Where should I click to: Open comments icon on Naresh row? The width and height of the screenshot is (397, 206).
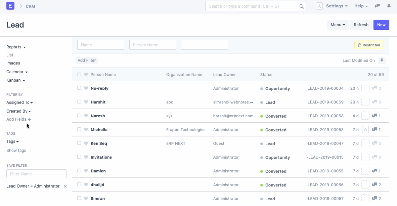pos(374,116)
